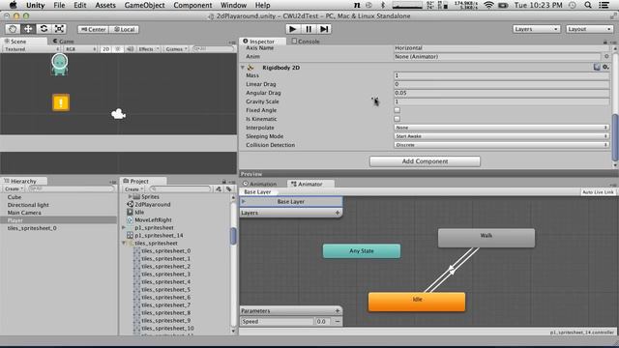The width and height of the screenshot is (619, 348).
Task: Filter Project assets by type icon
Action: 219,189
